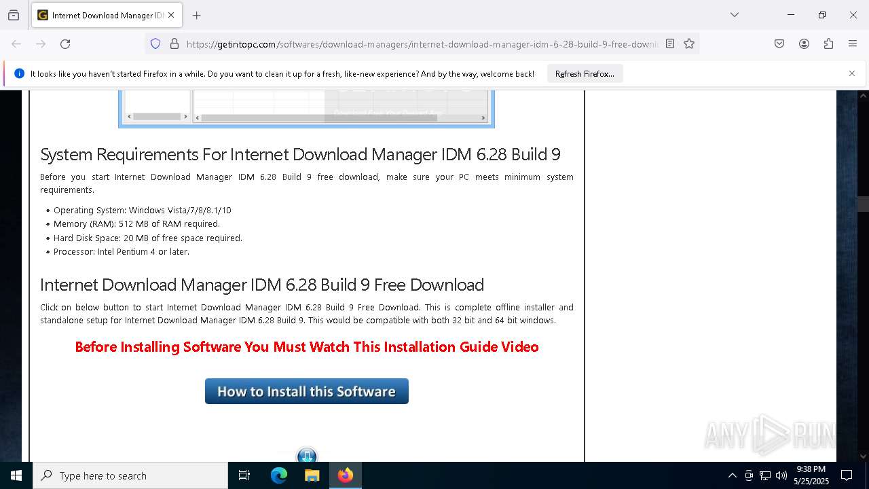Click the taskbar search box
869x489 pixels.
130,475
